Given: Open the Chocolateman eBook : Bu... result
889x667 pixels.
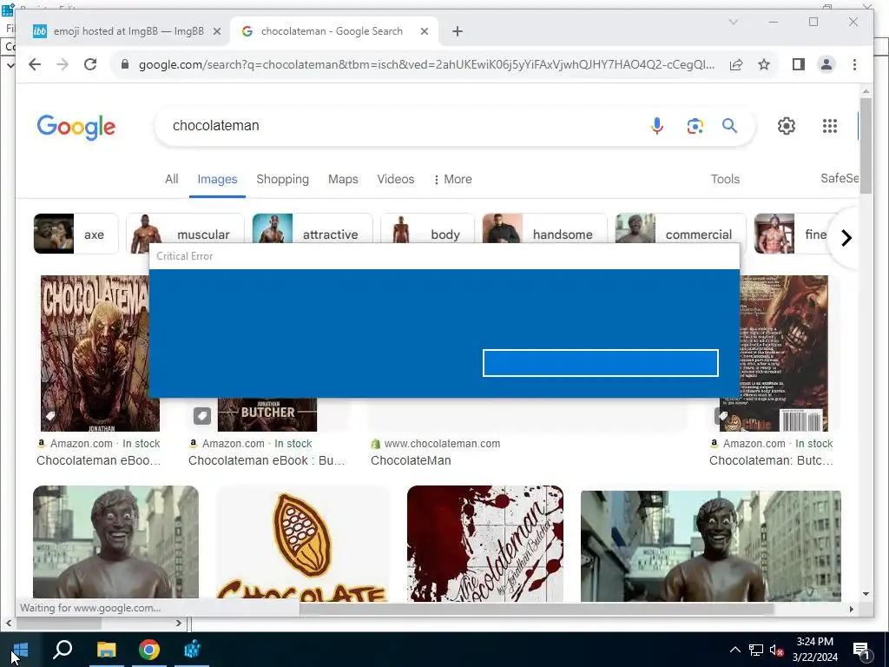Looking at the screenshot, I should (x=267, y=460).
